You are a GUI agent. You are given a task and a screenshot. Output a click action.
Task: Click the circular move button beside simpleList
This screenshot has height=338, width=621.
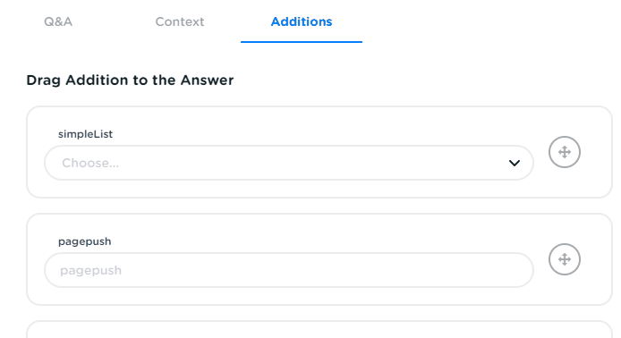tap(565, 152)
